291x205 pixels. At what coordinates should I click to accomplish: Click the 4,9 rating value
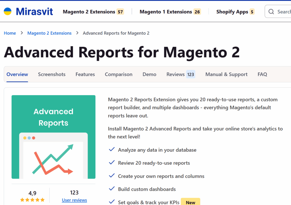32,193
